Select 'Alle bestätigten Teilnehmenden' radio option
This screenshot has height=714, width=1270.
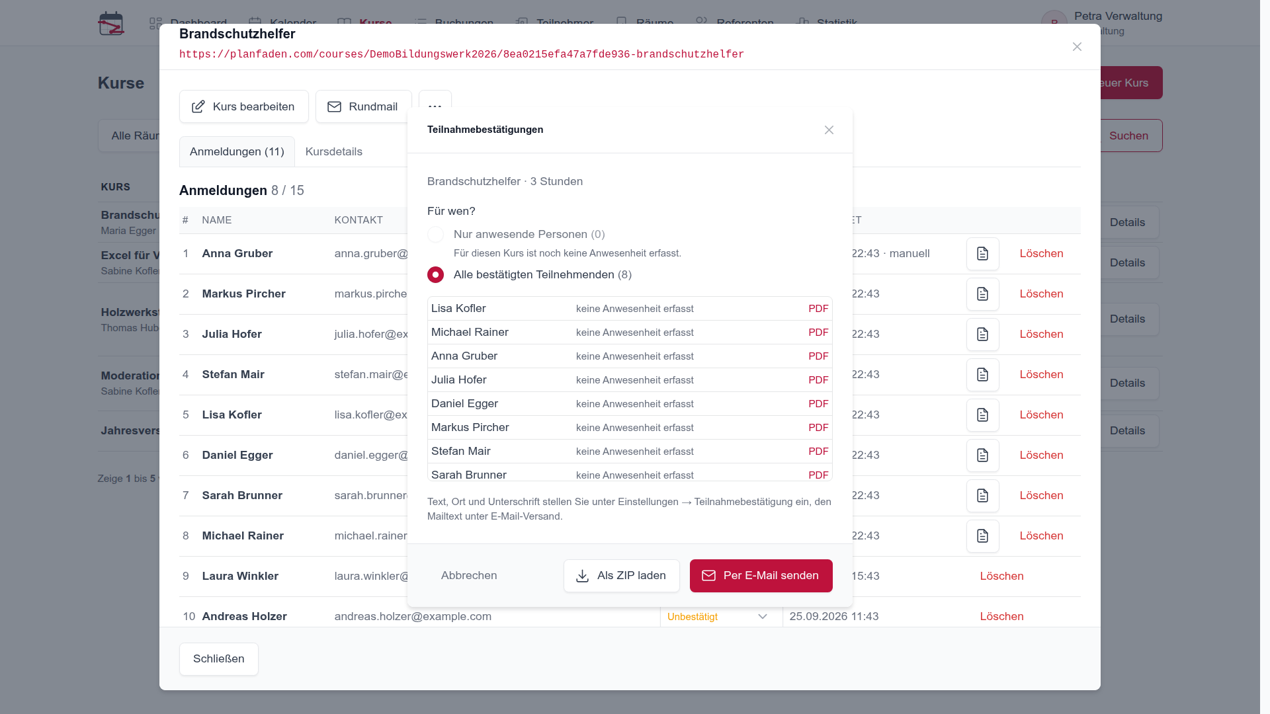click(x=435, y=275)
